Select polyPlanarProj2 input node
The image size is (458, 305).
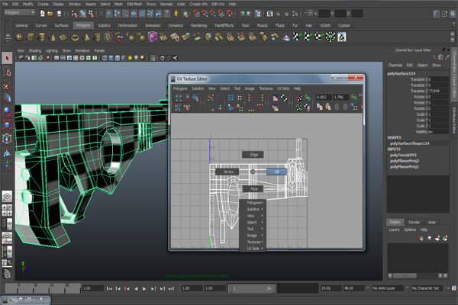coord(405,161)
